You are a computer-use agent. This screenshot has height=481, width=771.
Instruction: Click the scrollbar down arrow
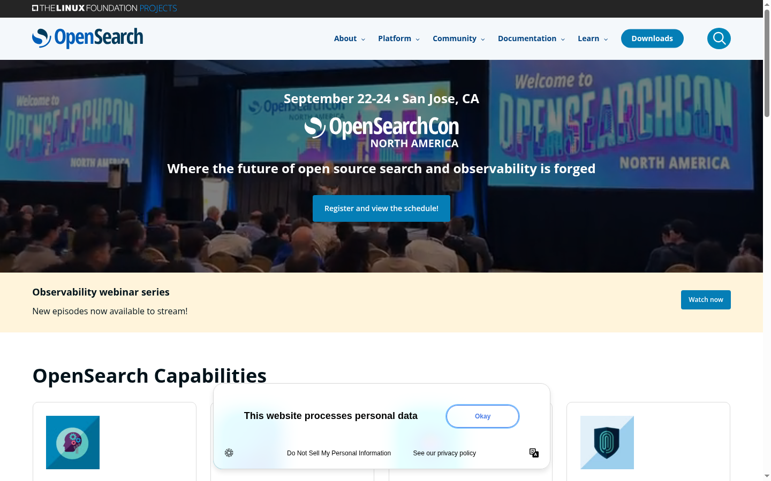point(767,476)
